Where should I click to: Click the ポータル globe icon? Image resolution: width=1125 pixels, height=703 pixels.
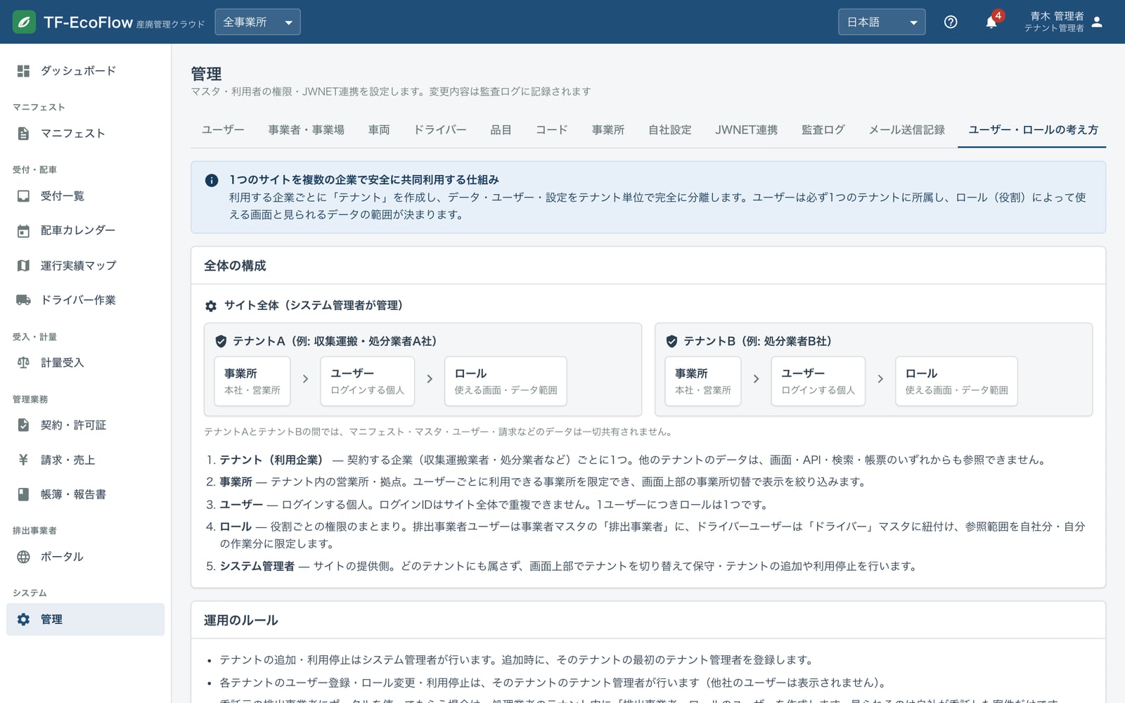(23, 557)
